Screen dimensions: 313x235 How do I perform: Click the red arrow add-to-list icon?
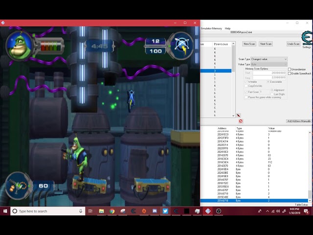(x=239, y=116)
